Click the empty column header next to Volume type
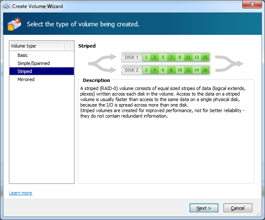This screenshot has width=265, height=220. tap(69, 46)
